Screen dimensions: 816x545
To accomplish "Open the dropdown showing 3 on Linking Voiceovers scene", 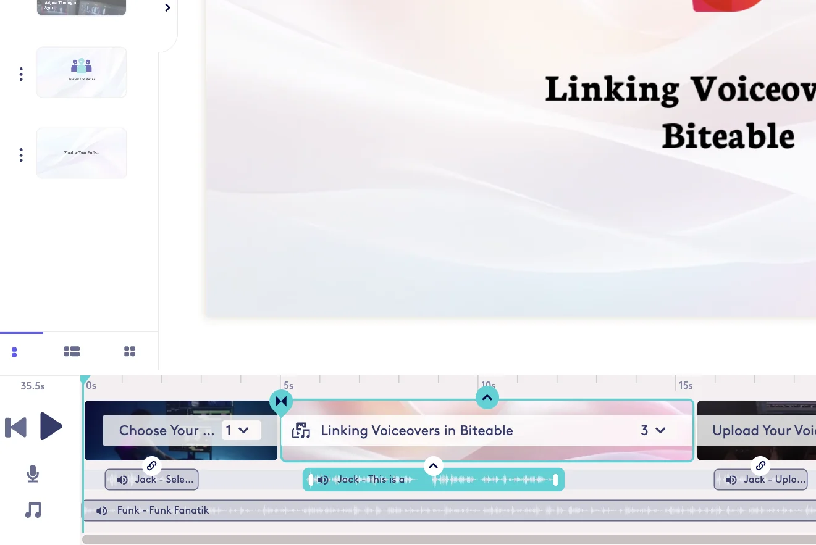I will point(653,430).
